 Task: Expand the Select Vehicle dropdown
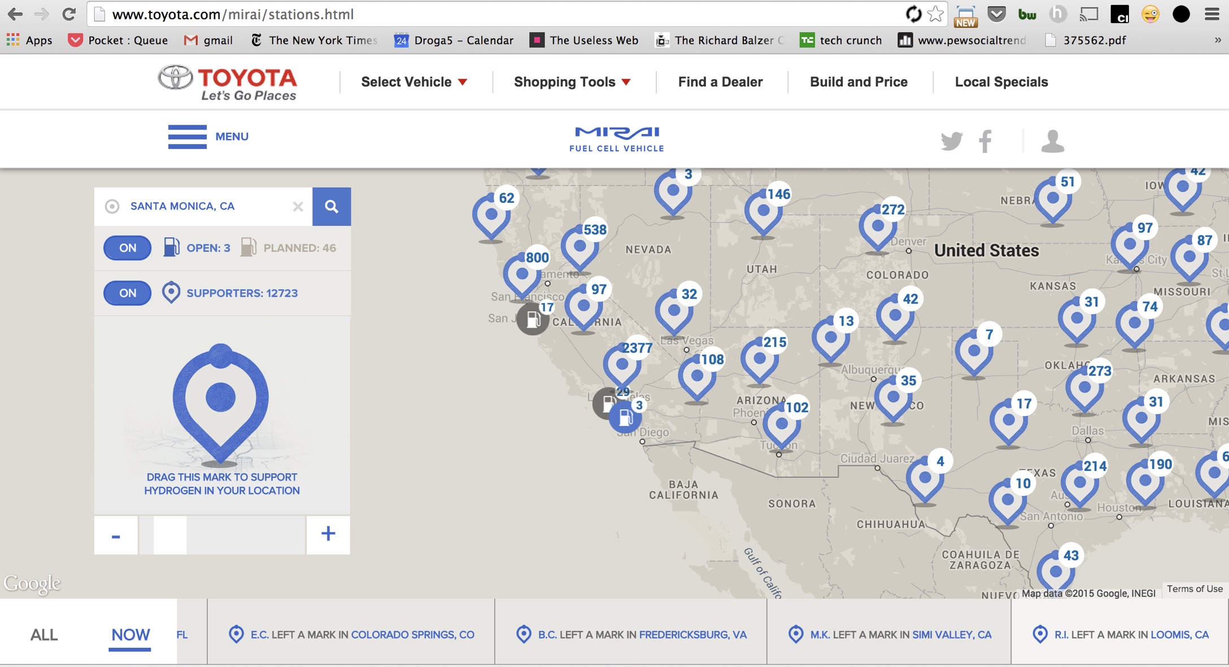point(414,82)
